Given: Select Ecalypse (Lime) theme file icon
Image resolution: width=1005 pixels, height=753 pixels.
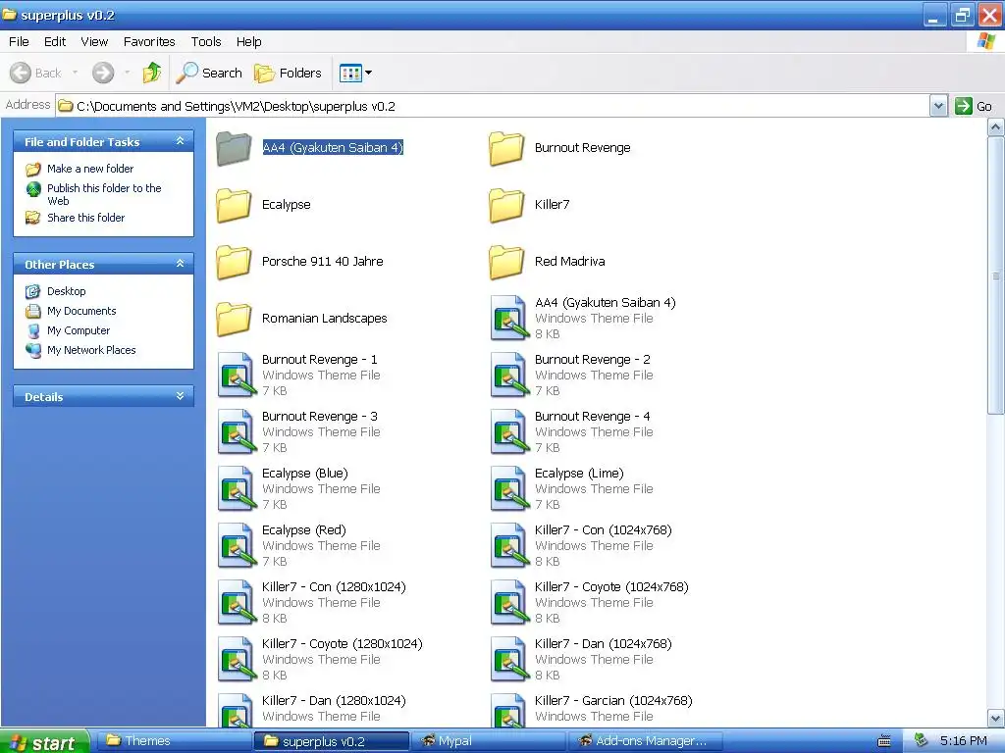Looking at the screenshot, I should [509, 488].
